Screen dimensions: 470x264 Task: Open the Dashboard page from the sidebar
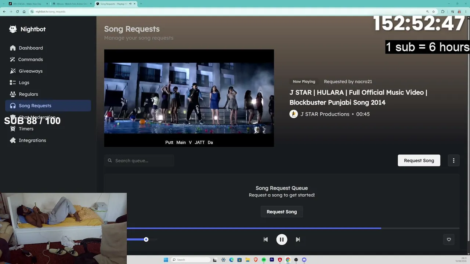[48, 48]
